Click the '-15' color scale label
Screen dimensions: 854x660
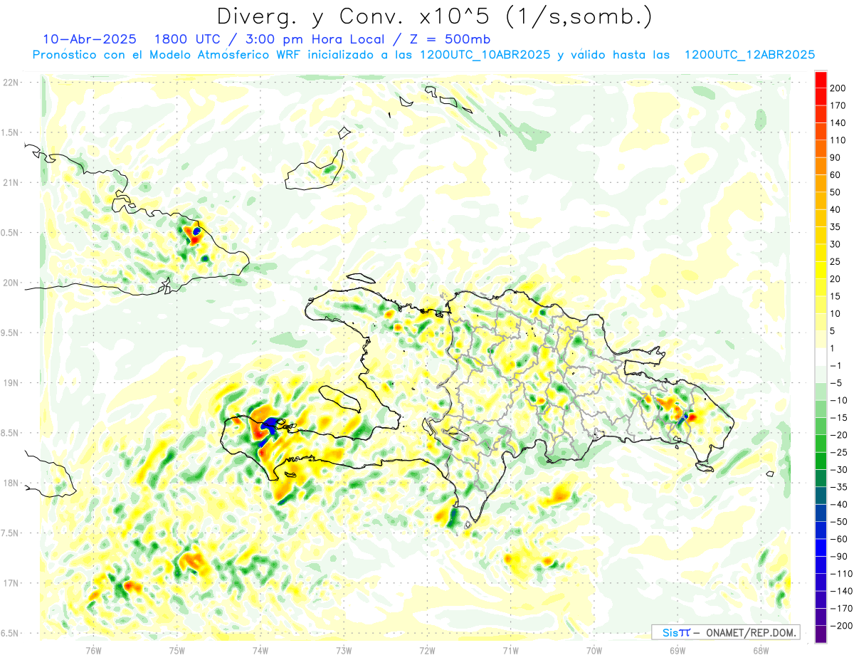(840, 418)
